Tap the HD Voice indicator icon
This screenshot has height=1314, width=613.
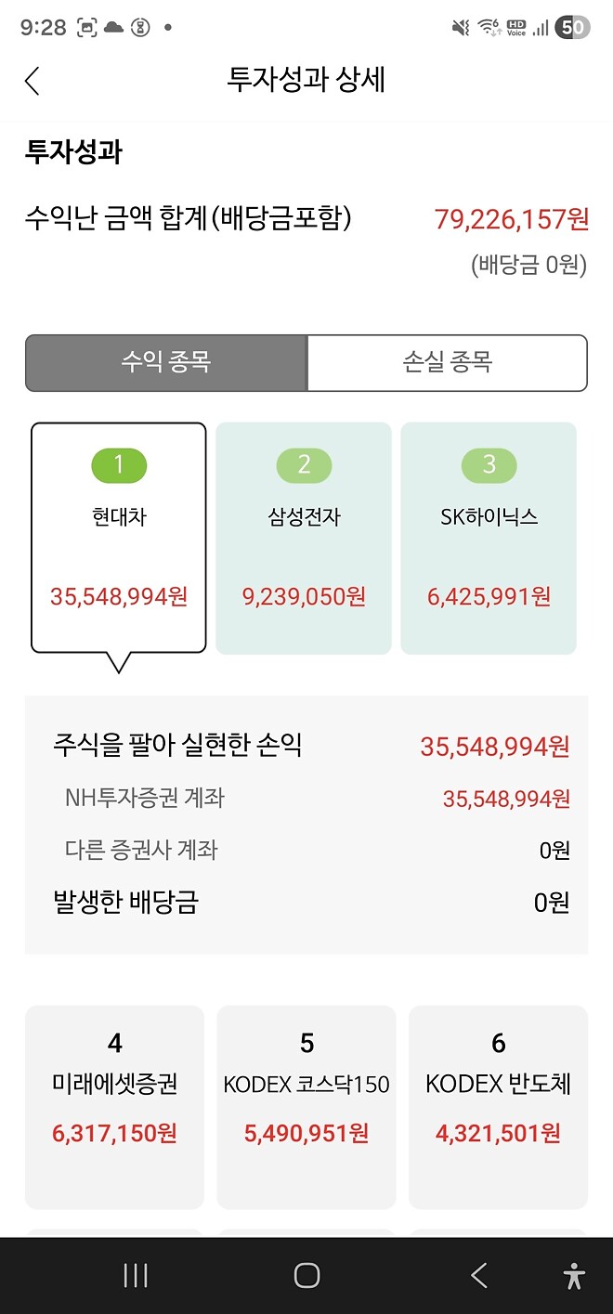(517, 25)
